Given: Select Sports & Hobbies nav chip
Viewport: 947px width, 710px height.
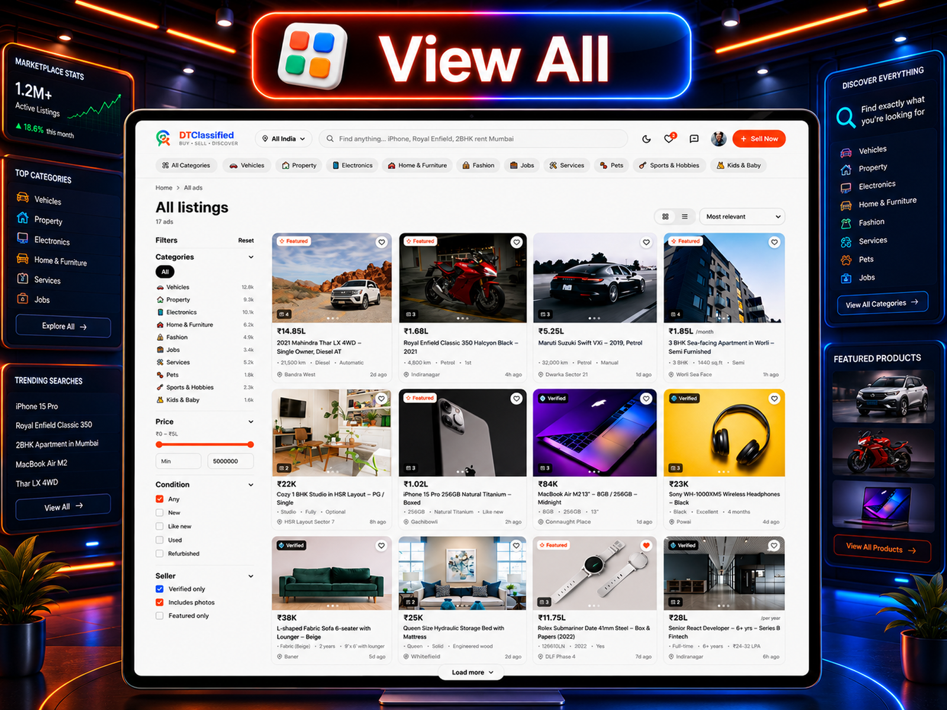Looking at the screenshot, I should pos(669,166).
